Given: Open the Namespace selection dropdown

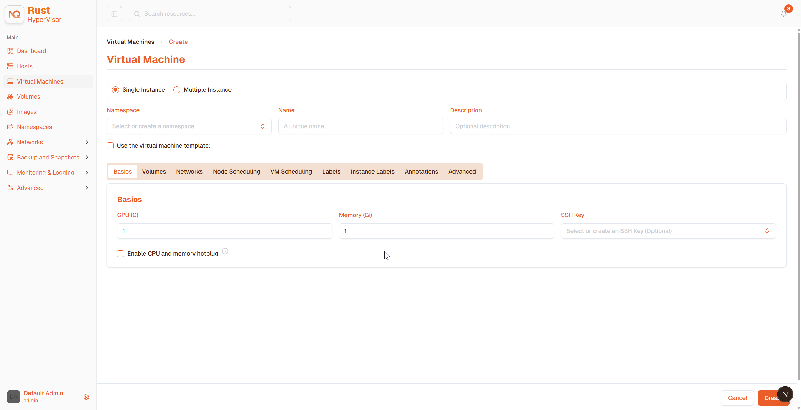Looking at the screenshot, I should (189, 126).
